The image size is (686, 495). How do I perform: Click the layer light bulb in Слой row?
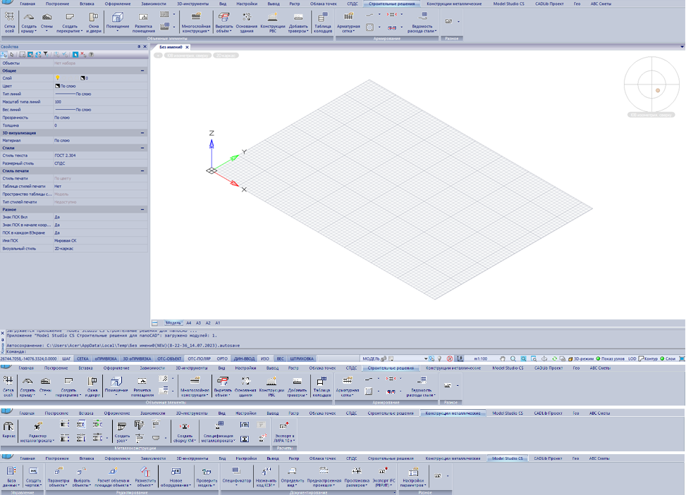pos(57,78)
